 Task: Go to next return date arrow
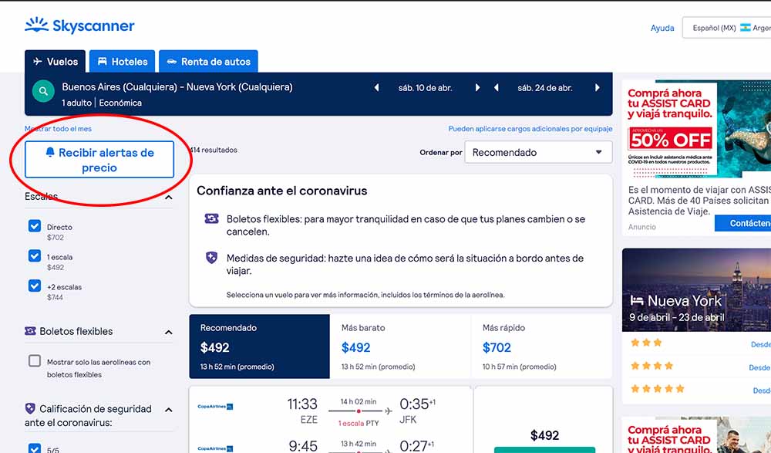[597, 88]
